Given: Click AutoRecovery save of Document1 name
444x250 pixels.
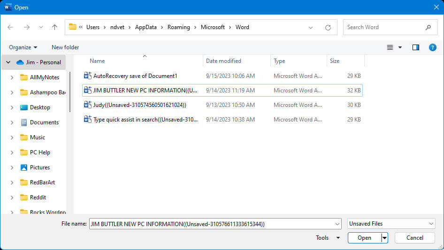Looking at the screenshot, I should [x=135, y=76].
